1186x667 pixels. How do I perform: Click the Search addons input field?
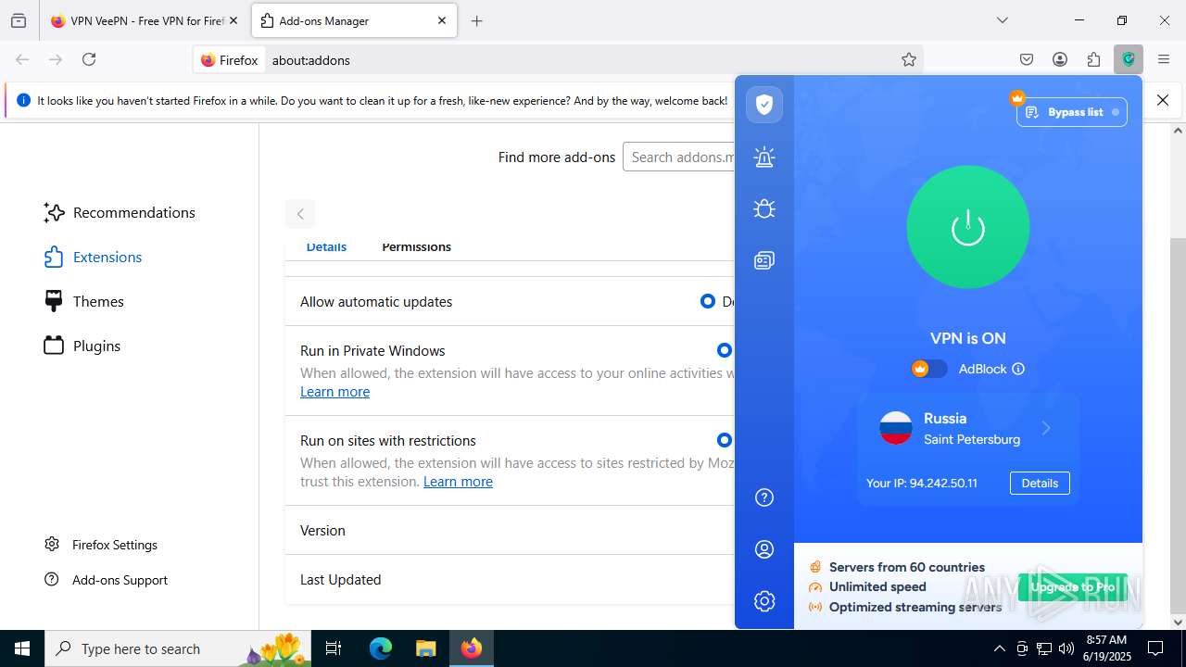tap(678, 157)
